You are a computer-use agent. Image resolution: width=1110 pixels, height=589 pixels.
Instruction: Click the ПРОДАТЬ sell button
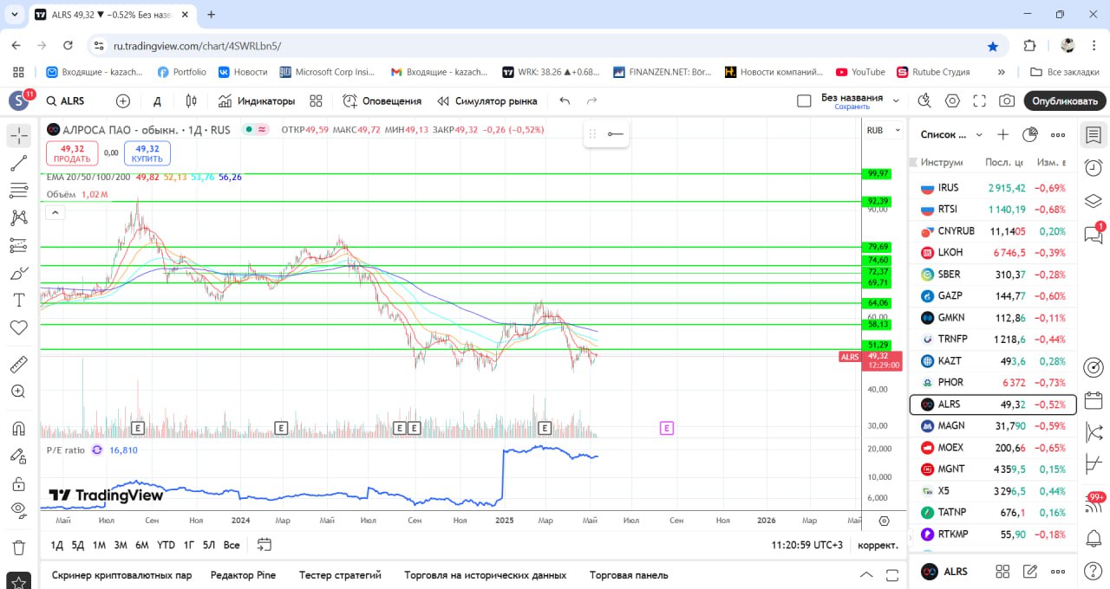(72, 153)
